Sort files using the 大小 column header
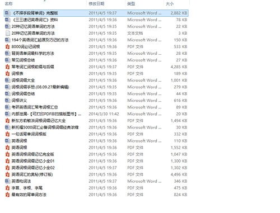This screenshot has width=280, height=213. pos(170,3)
